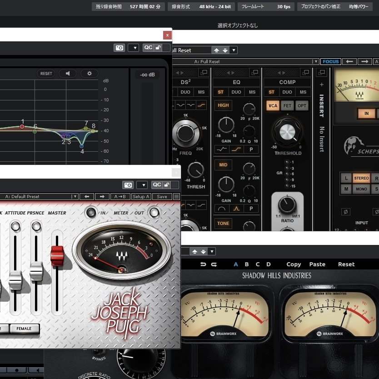The width and height of the screenshot is (379, 379).
Task: Click EQ band point 4 on the graph
Action: point(81,146)
